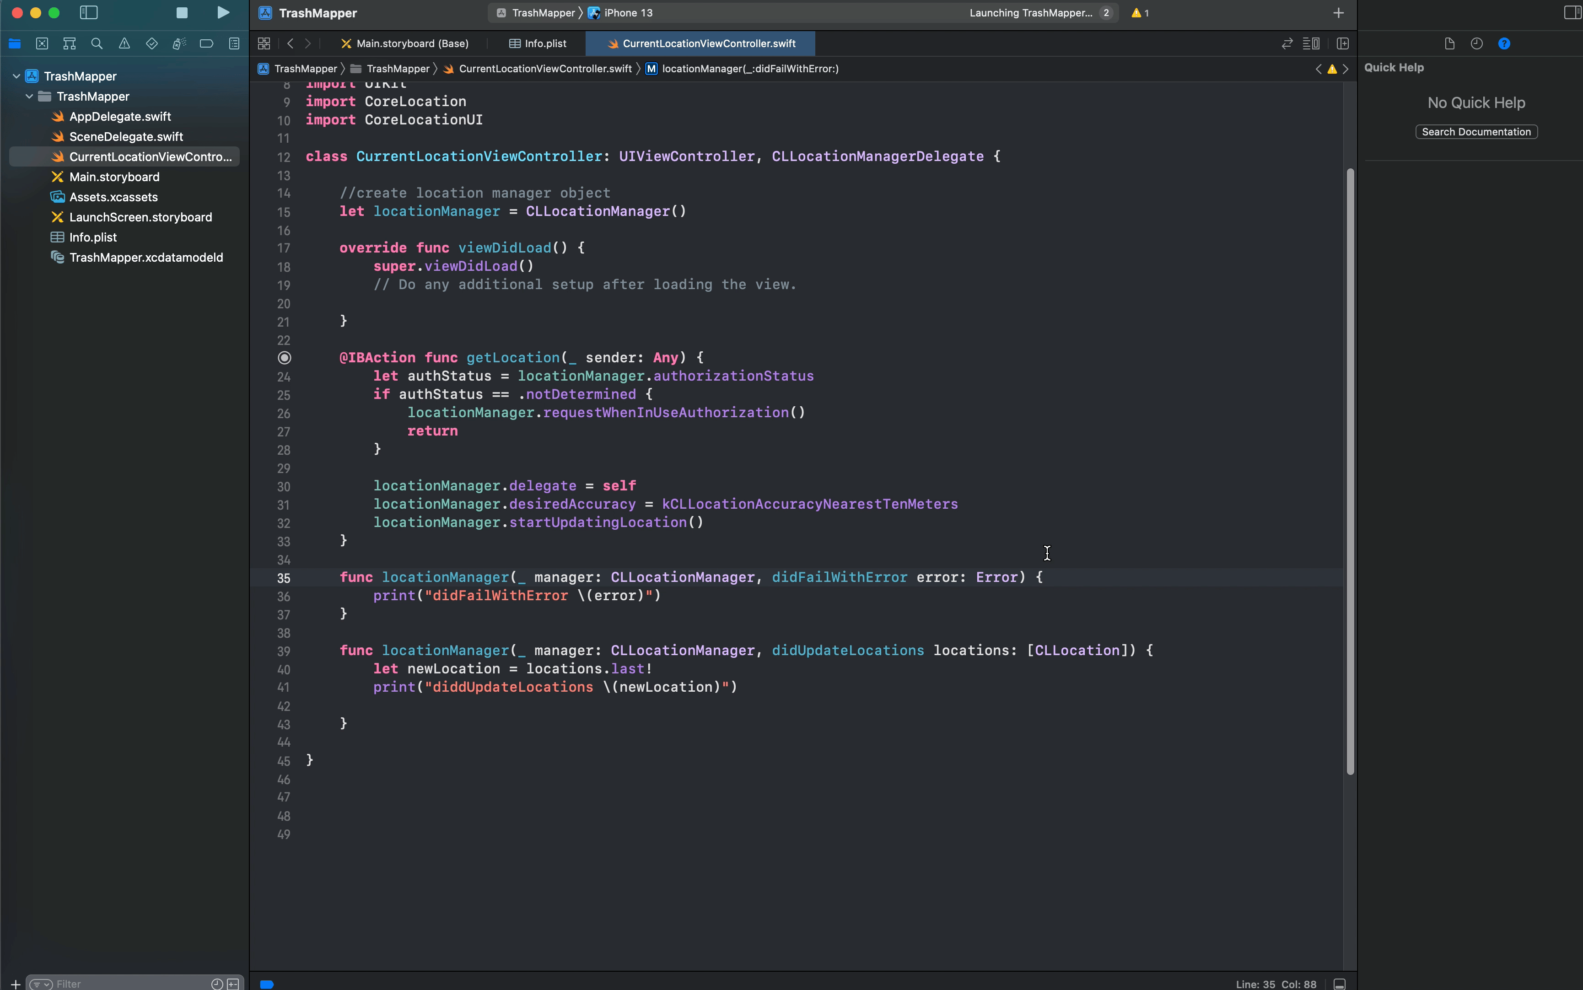Image resolution: width=1583 pixels, height=990 pixels.
Task: Open the Test navigator diamond icon
Action: [x=151, y=43]
